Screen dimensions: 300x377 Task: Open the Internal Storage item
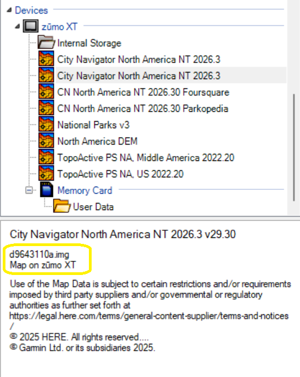89,43
